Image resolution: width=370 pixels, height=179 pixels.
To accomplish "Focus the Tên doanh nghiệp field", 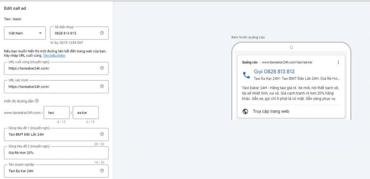I will pos(56,171).
